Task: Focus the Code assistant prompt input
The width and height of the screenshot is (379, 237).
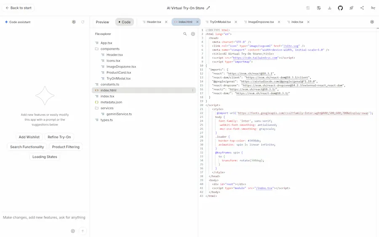Action: pyautogui.click(x=44, y=218)
